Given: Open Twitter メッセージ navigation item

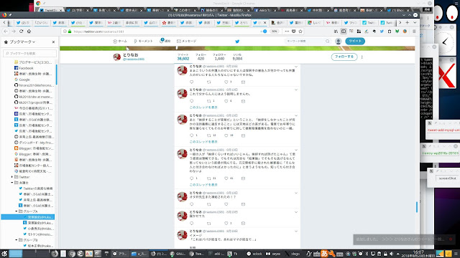Looking at the screenshot, I should 187,42.
